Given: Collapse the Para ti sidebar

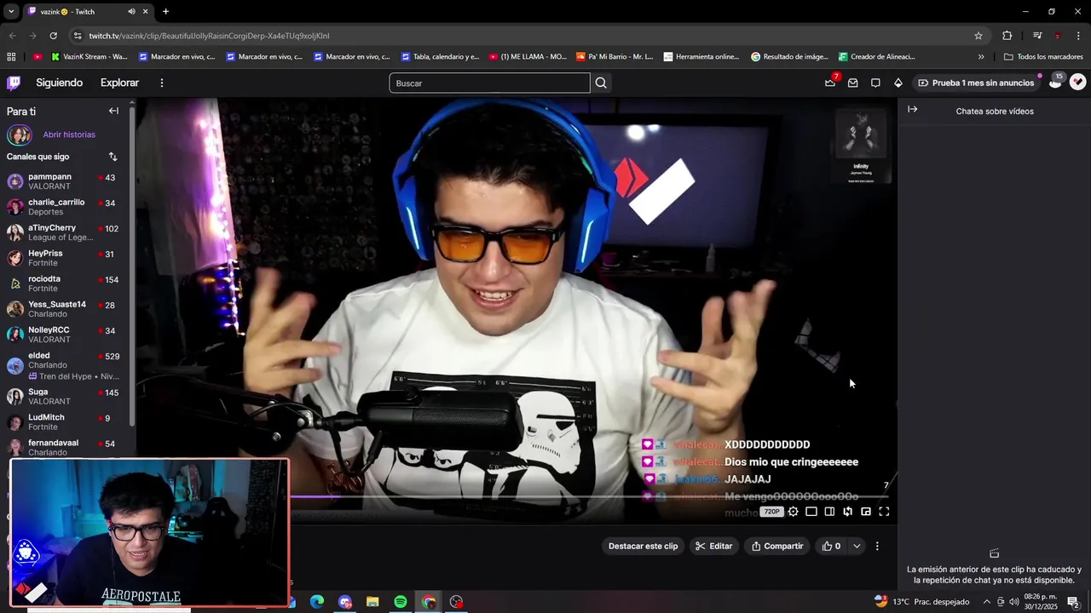Looking at the screenshot, I should (x=113, y=111).
